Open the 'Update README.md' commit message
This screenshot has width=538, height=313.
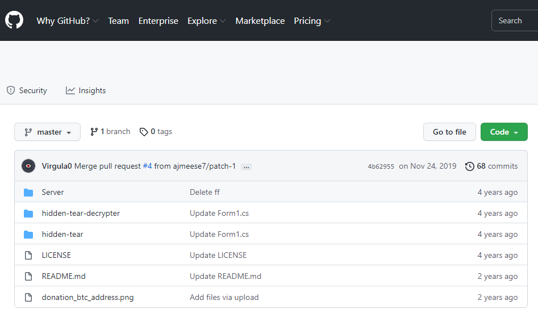pyautogui.click(x=226, y=276)
